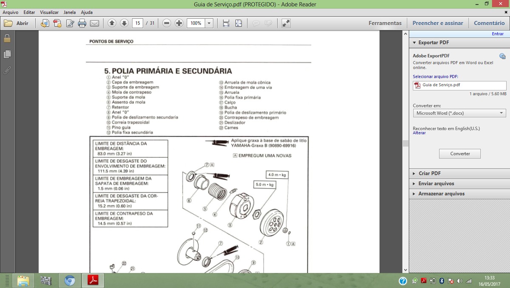Click the security lock icon in left sidebar
The height and width of the screenshot is (288, 510).
pos(7,38)
